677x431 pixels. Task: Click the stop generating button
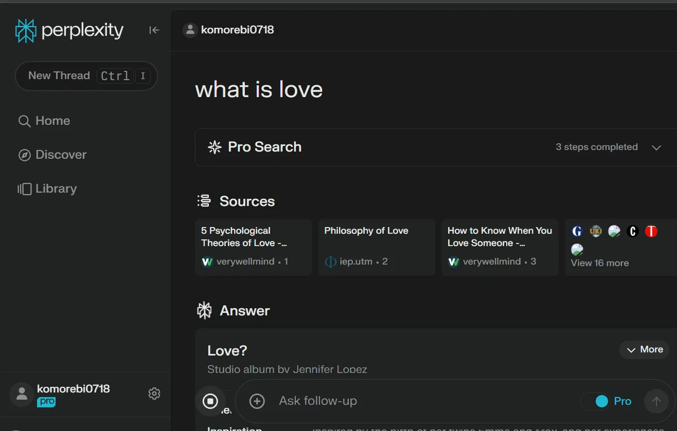coord(210,401)
